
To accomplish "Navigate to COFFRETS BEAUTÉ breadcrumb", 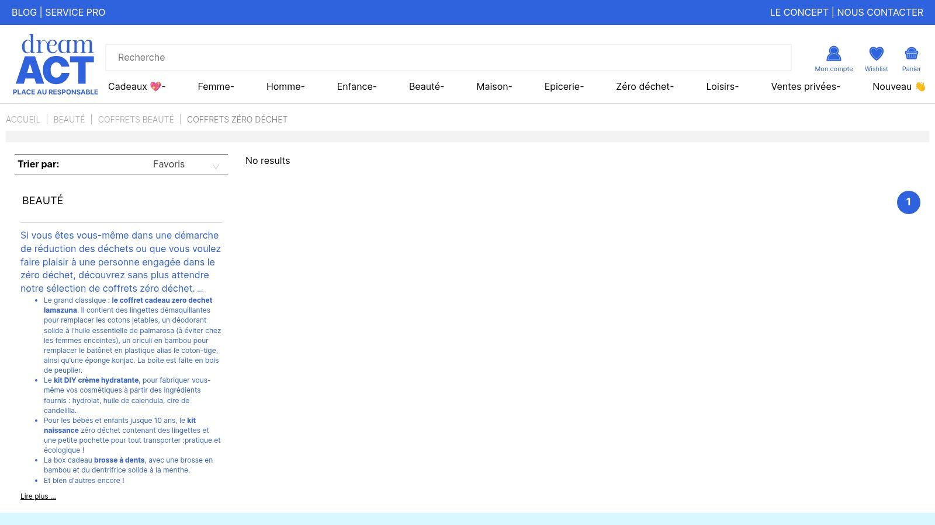I will click(136, 120).
